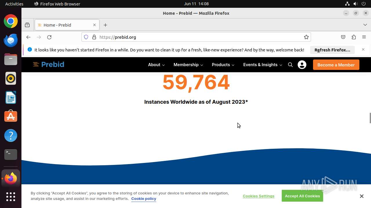Viewport: 371px width, 208px height.
Task: Bookmark this page with star
Action: click(x=306, y=37)
